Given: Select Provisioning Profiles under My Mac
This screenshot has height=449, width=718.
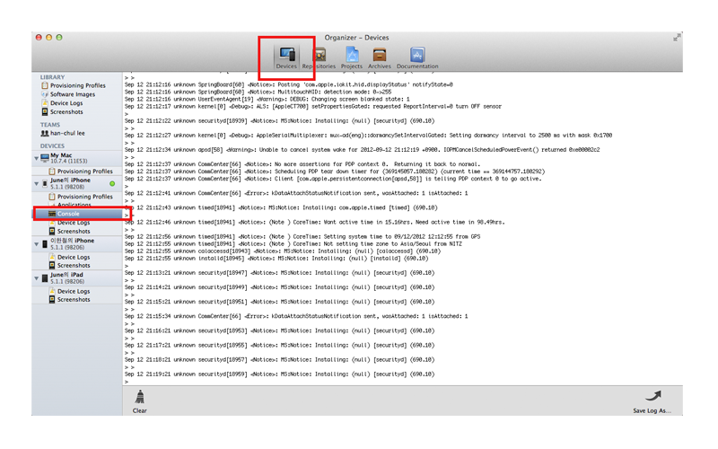Looking at the screenshot, I should tap(85, 171).
